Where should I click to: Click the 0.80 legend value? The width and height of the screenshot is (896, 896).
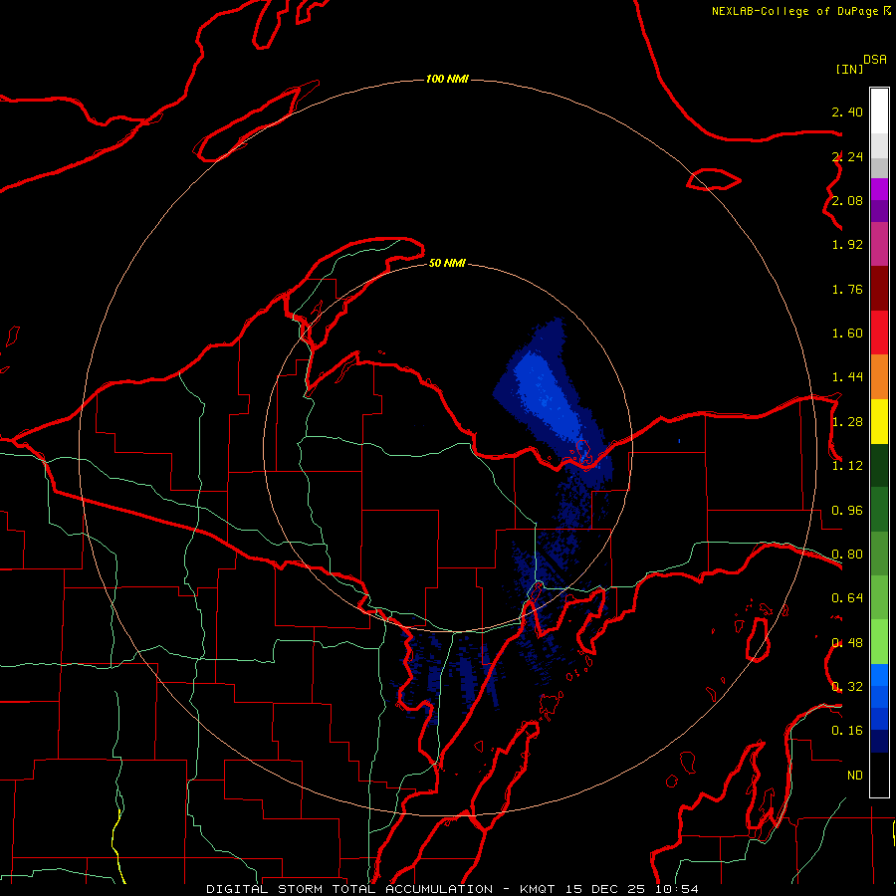pyautogui.click(x=847, y=555)
